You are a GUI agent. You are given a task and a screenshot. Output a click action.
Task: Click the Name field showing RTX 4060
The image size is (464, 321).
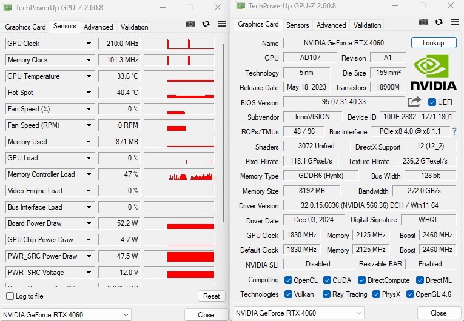(344, 43)
